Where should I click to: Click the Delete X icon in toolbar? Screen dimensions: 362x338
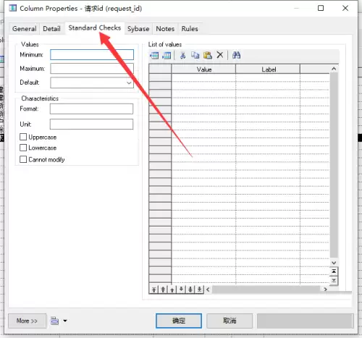(220, 55)
